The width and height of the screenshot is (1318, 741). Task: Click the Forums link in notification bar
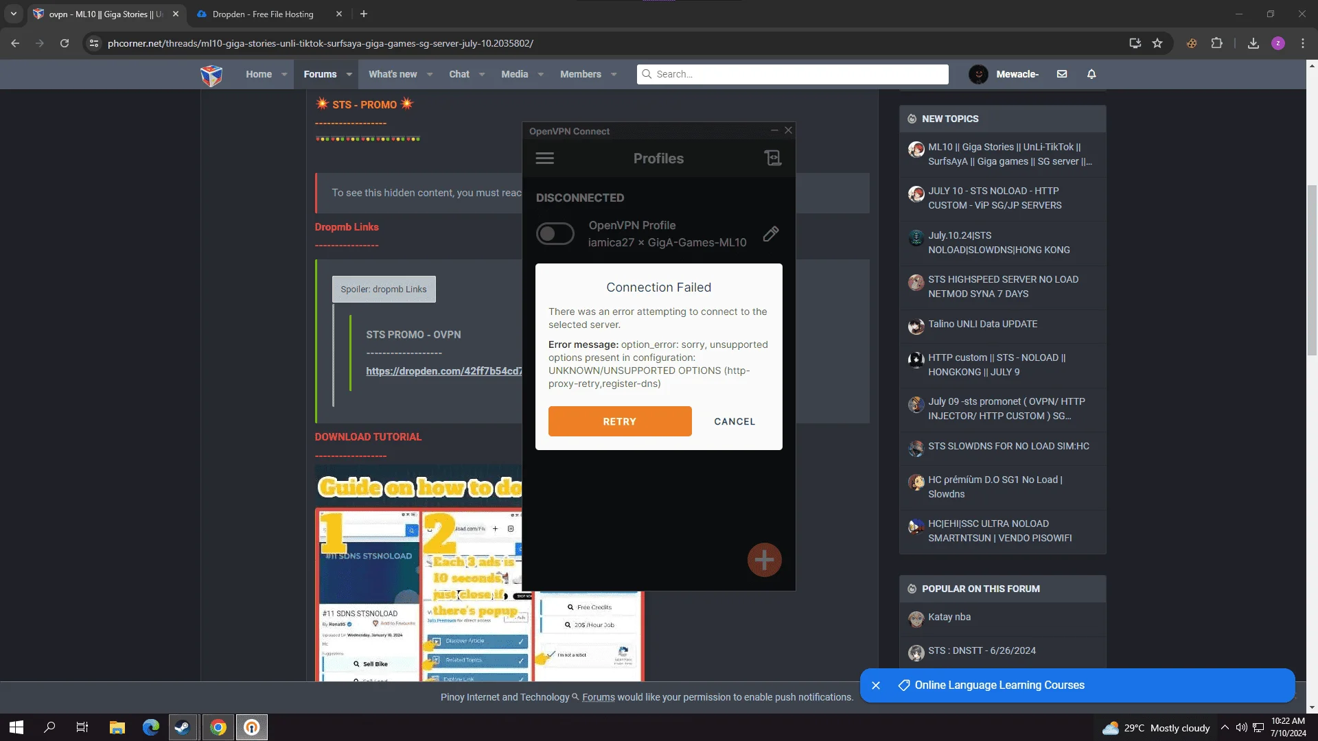tap(598, 697)
